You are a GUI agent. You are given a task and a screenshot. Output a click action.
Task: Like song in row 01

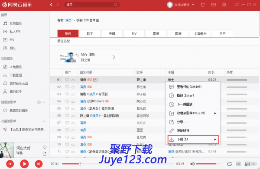point(67,80)
